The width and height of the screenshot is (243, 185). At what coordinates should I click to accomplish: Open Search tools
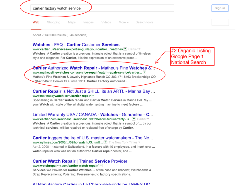(x=144, y=22)
